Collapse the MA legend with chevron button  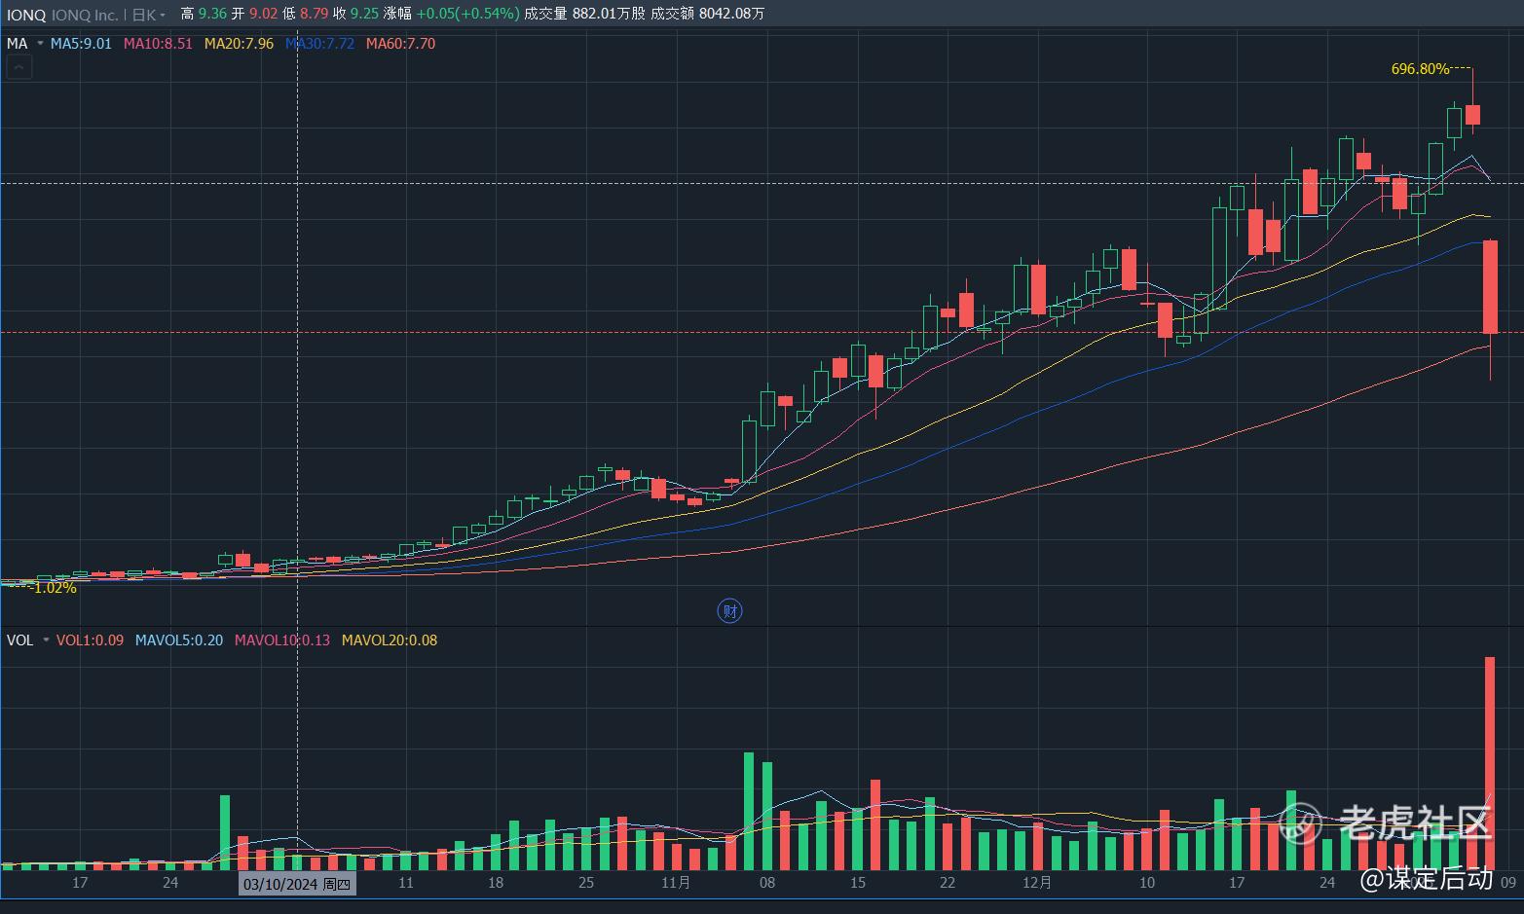coord(19,67)
